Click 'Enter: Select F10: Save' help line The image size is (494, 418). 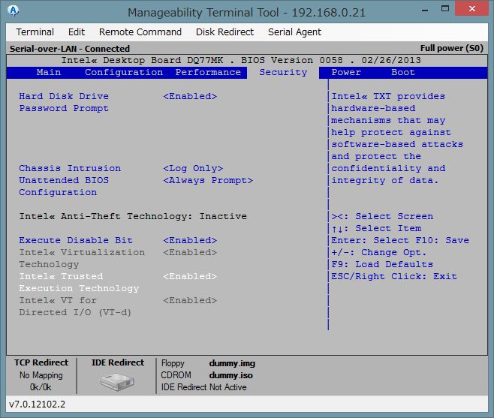pyautogui.click(x=400, y=240)
